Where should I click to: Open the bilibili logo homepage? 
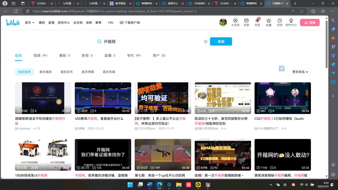[13, 23]
